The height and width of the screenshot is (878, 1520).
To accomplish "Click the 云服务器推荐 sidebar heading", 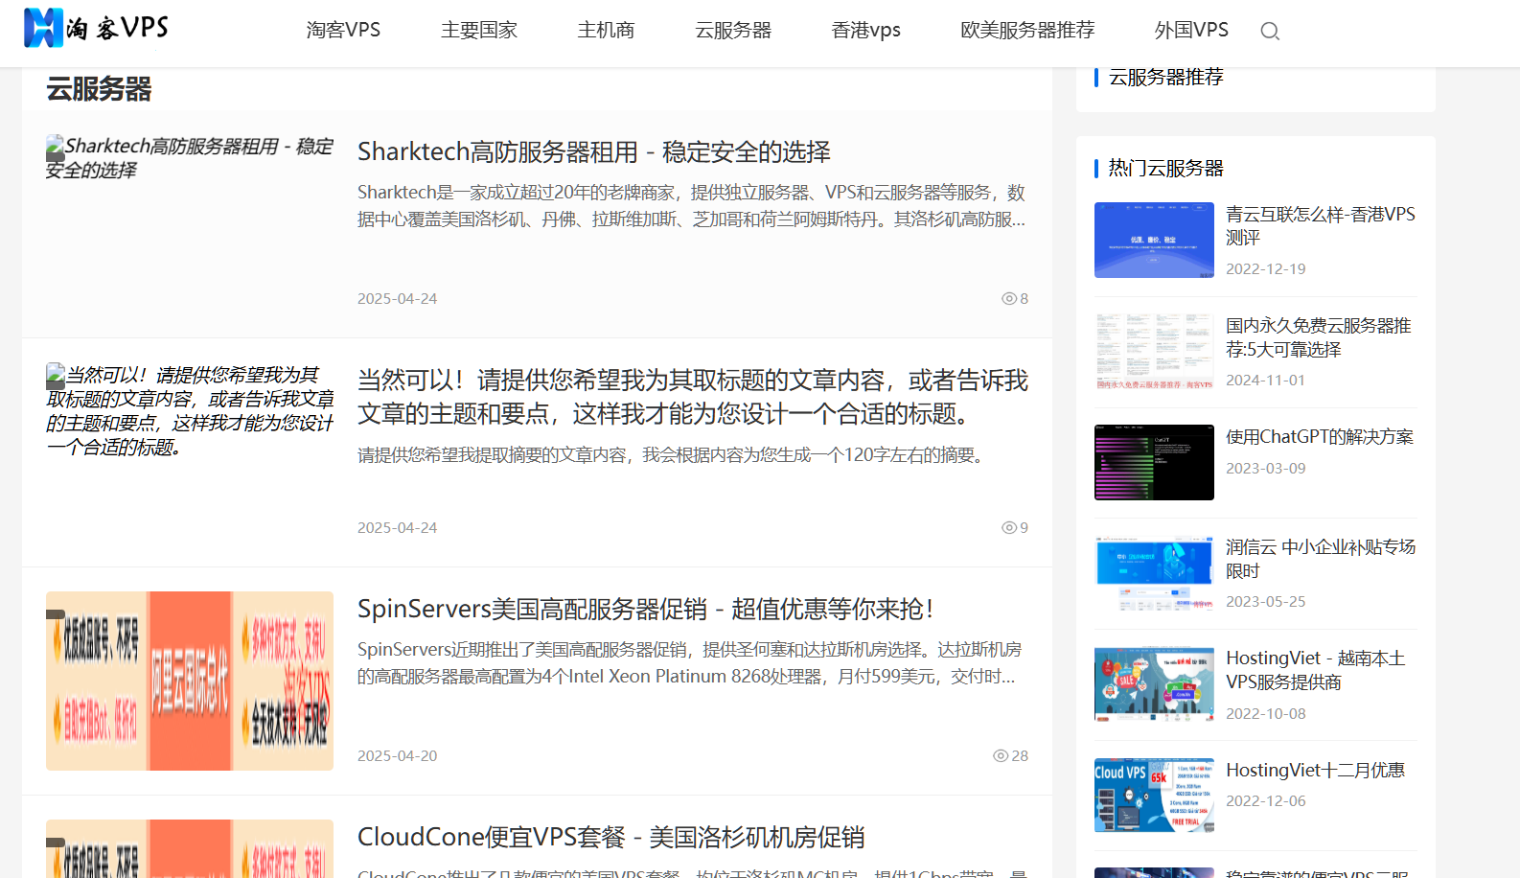I will coord(1166,77).
